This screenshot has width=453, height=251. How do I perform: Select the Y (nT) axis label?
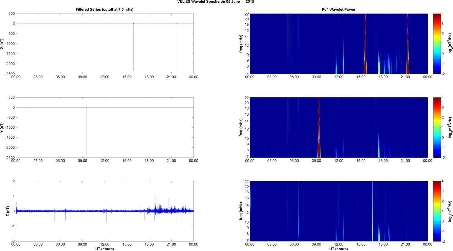pyautogui.click(x=2, y=127)
